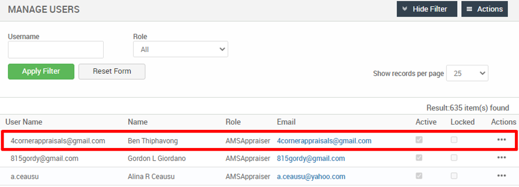
Task: Click AMSAppraiser role in Ben Thiphavong row
Action: (x=248, y=141)
